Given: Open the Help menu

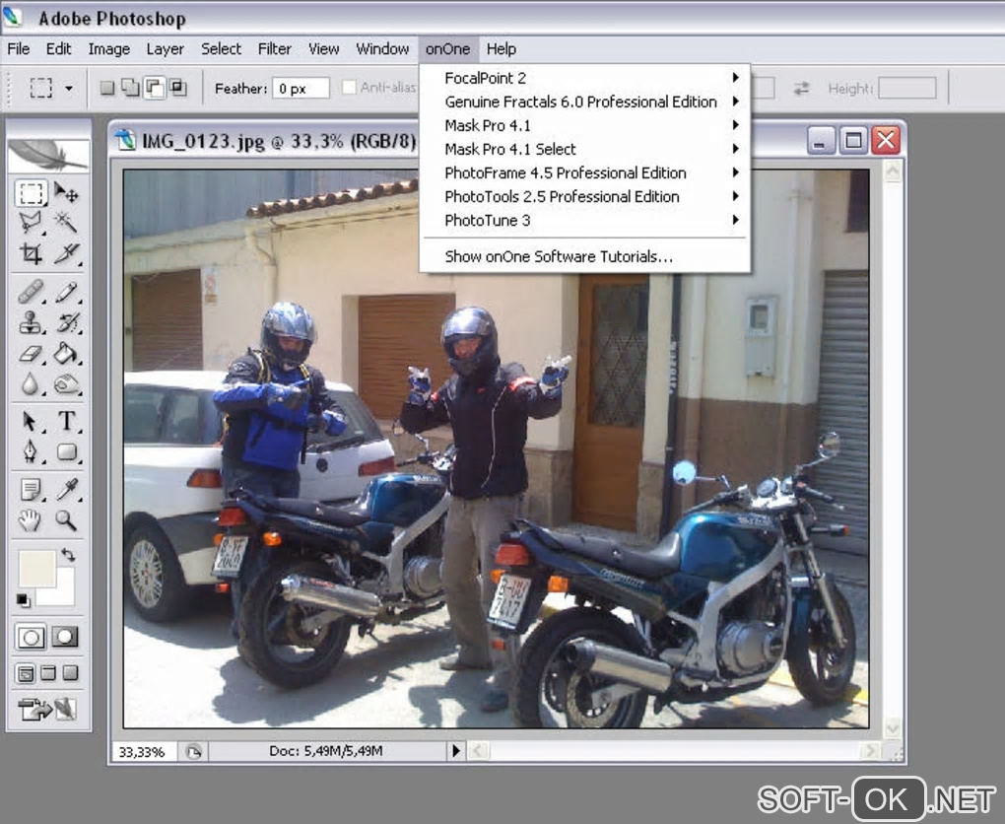Looking at the screenshot, I should click(502, 48).
